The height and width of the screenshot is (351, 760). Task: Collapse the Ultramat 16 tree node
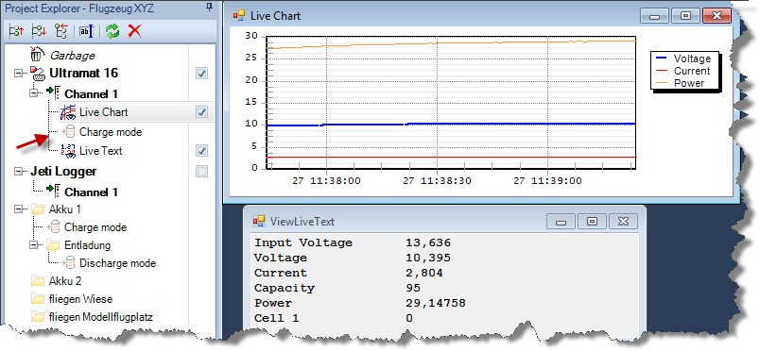tap(18, 74)
